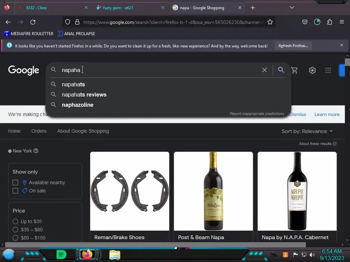
Task: Open the Windows Start orb
Action: (9, 255)
